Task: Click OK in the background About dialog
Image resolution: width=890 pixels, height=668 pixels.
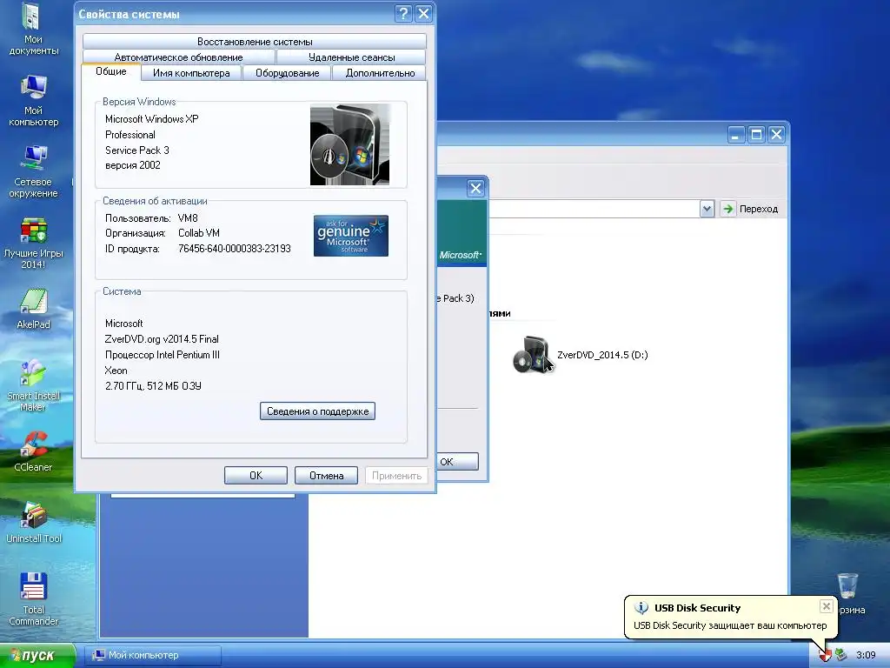Action: tap(457, 461)
